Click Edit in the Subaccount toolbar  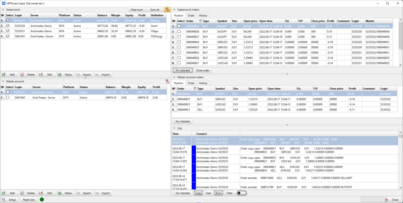(46, 74)
